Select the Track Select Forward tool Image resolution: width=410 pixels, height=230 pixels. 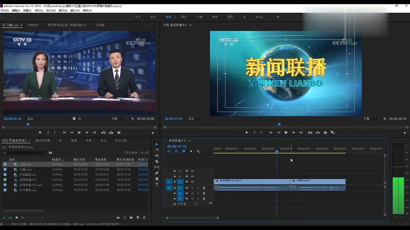point(157,149)
